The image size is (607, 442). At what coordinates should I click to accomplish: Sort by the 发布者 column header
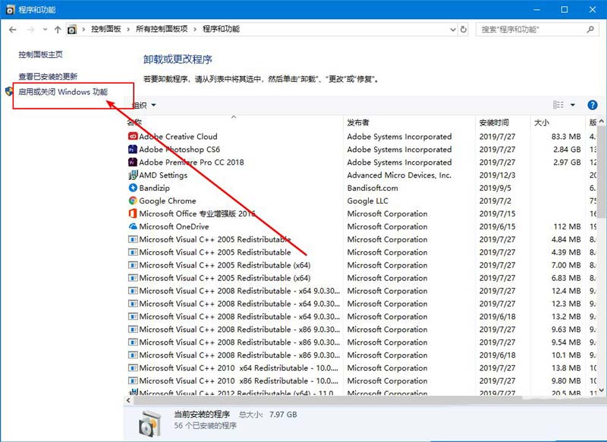(x=410, y=122)
